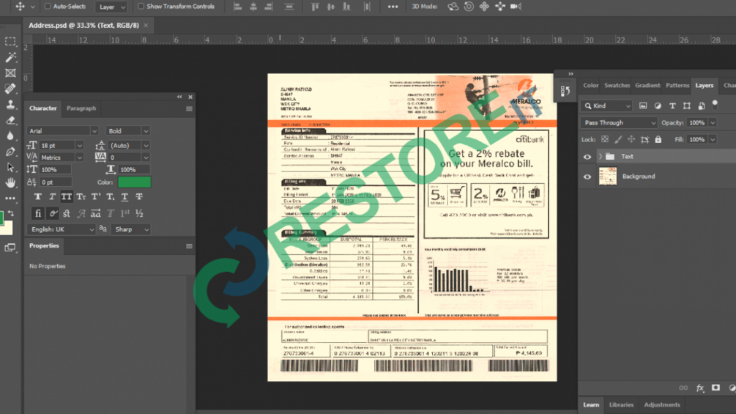The width and height of the screenshot is (736, 414).
Task: Add layer mask icon at panel bottom
Action: (x=715, y=388)
